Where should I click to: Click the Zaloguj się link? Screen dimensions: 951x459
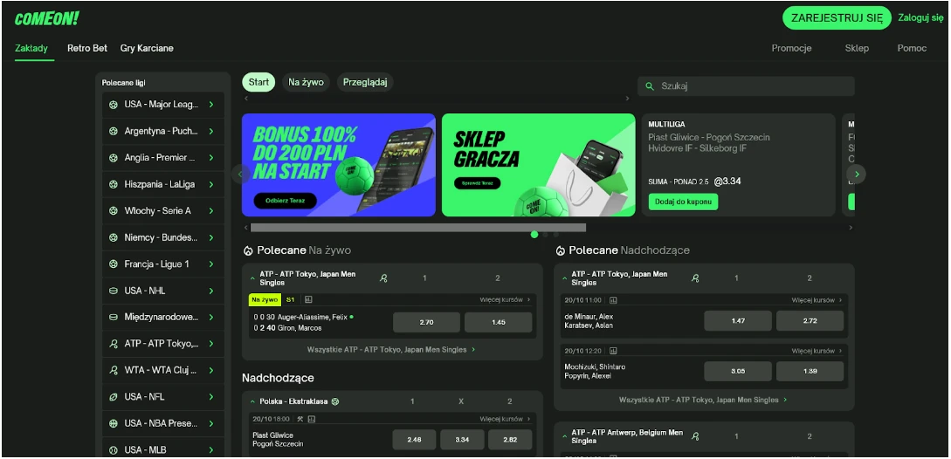(920, 17)
